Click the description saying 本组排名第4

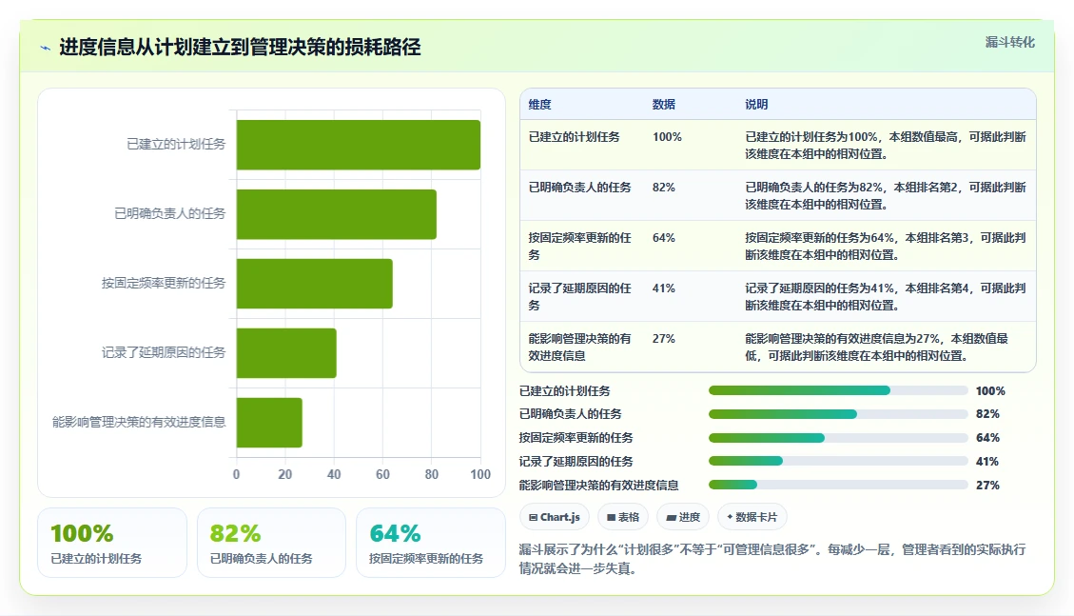click(886, 297)
